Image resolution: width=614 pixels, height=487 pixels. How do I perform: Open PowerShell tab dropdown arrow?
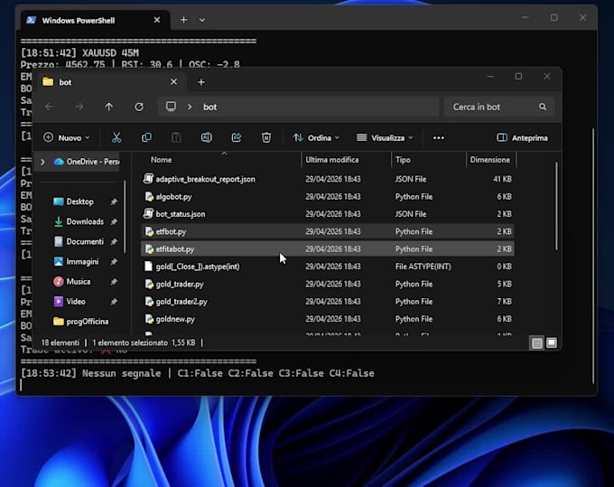[x=202, y=20]
